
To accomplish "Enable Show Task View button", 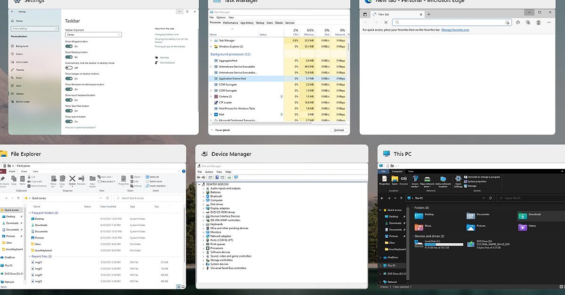I will point(69,111).
